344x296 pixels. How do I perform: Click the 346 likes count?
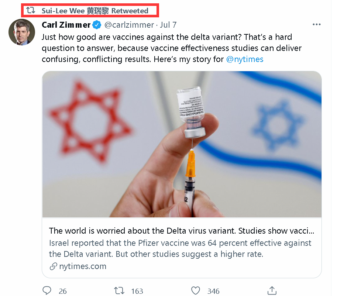(213, 291)
